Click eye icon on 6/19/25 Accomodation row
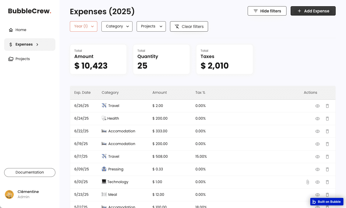This screenshot has height=208, width=346. [318, 144]
